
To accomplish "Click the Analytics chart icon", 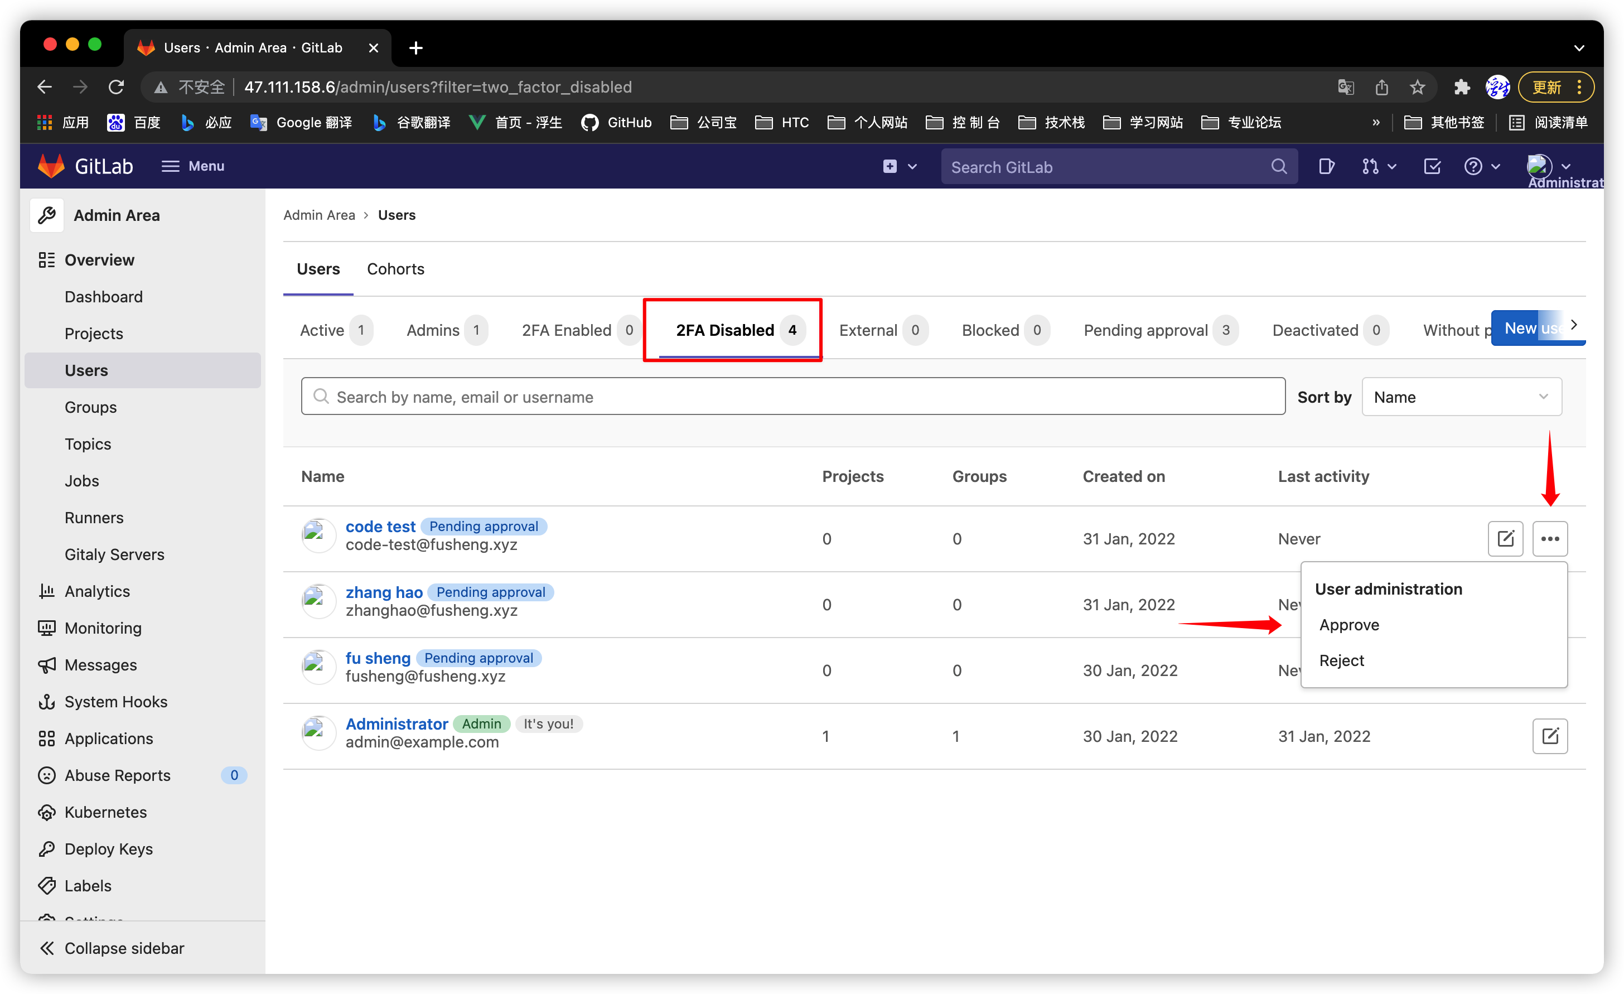I will pos(47,591).
